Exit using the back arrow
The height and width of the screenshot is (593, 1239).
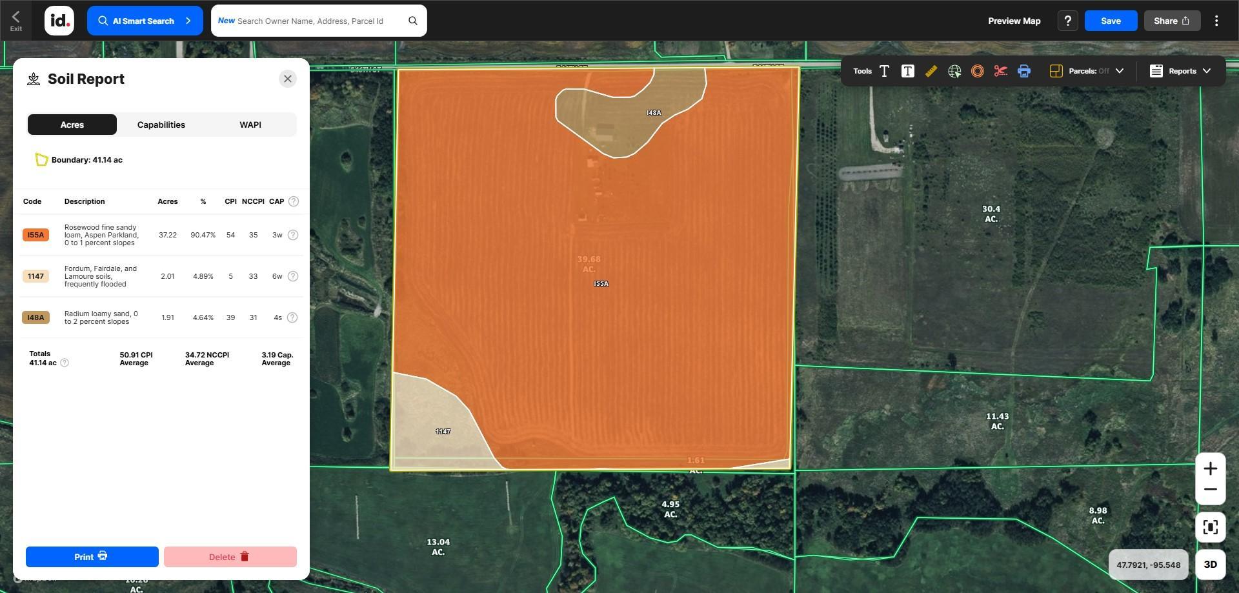pyautogui.click(x=15, y=20)
